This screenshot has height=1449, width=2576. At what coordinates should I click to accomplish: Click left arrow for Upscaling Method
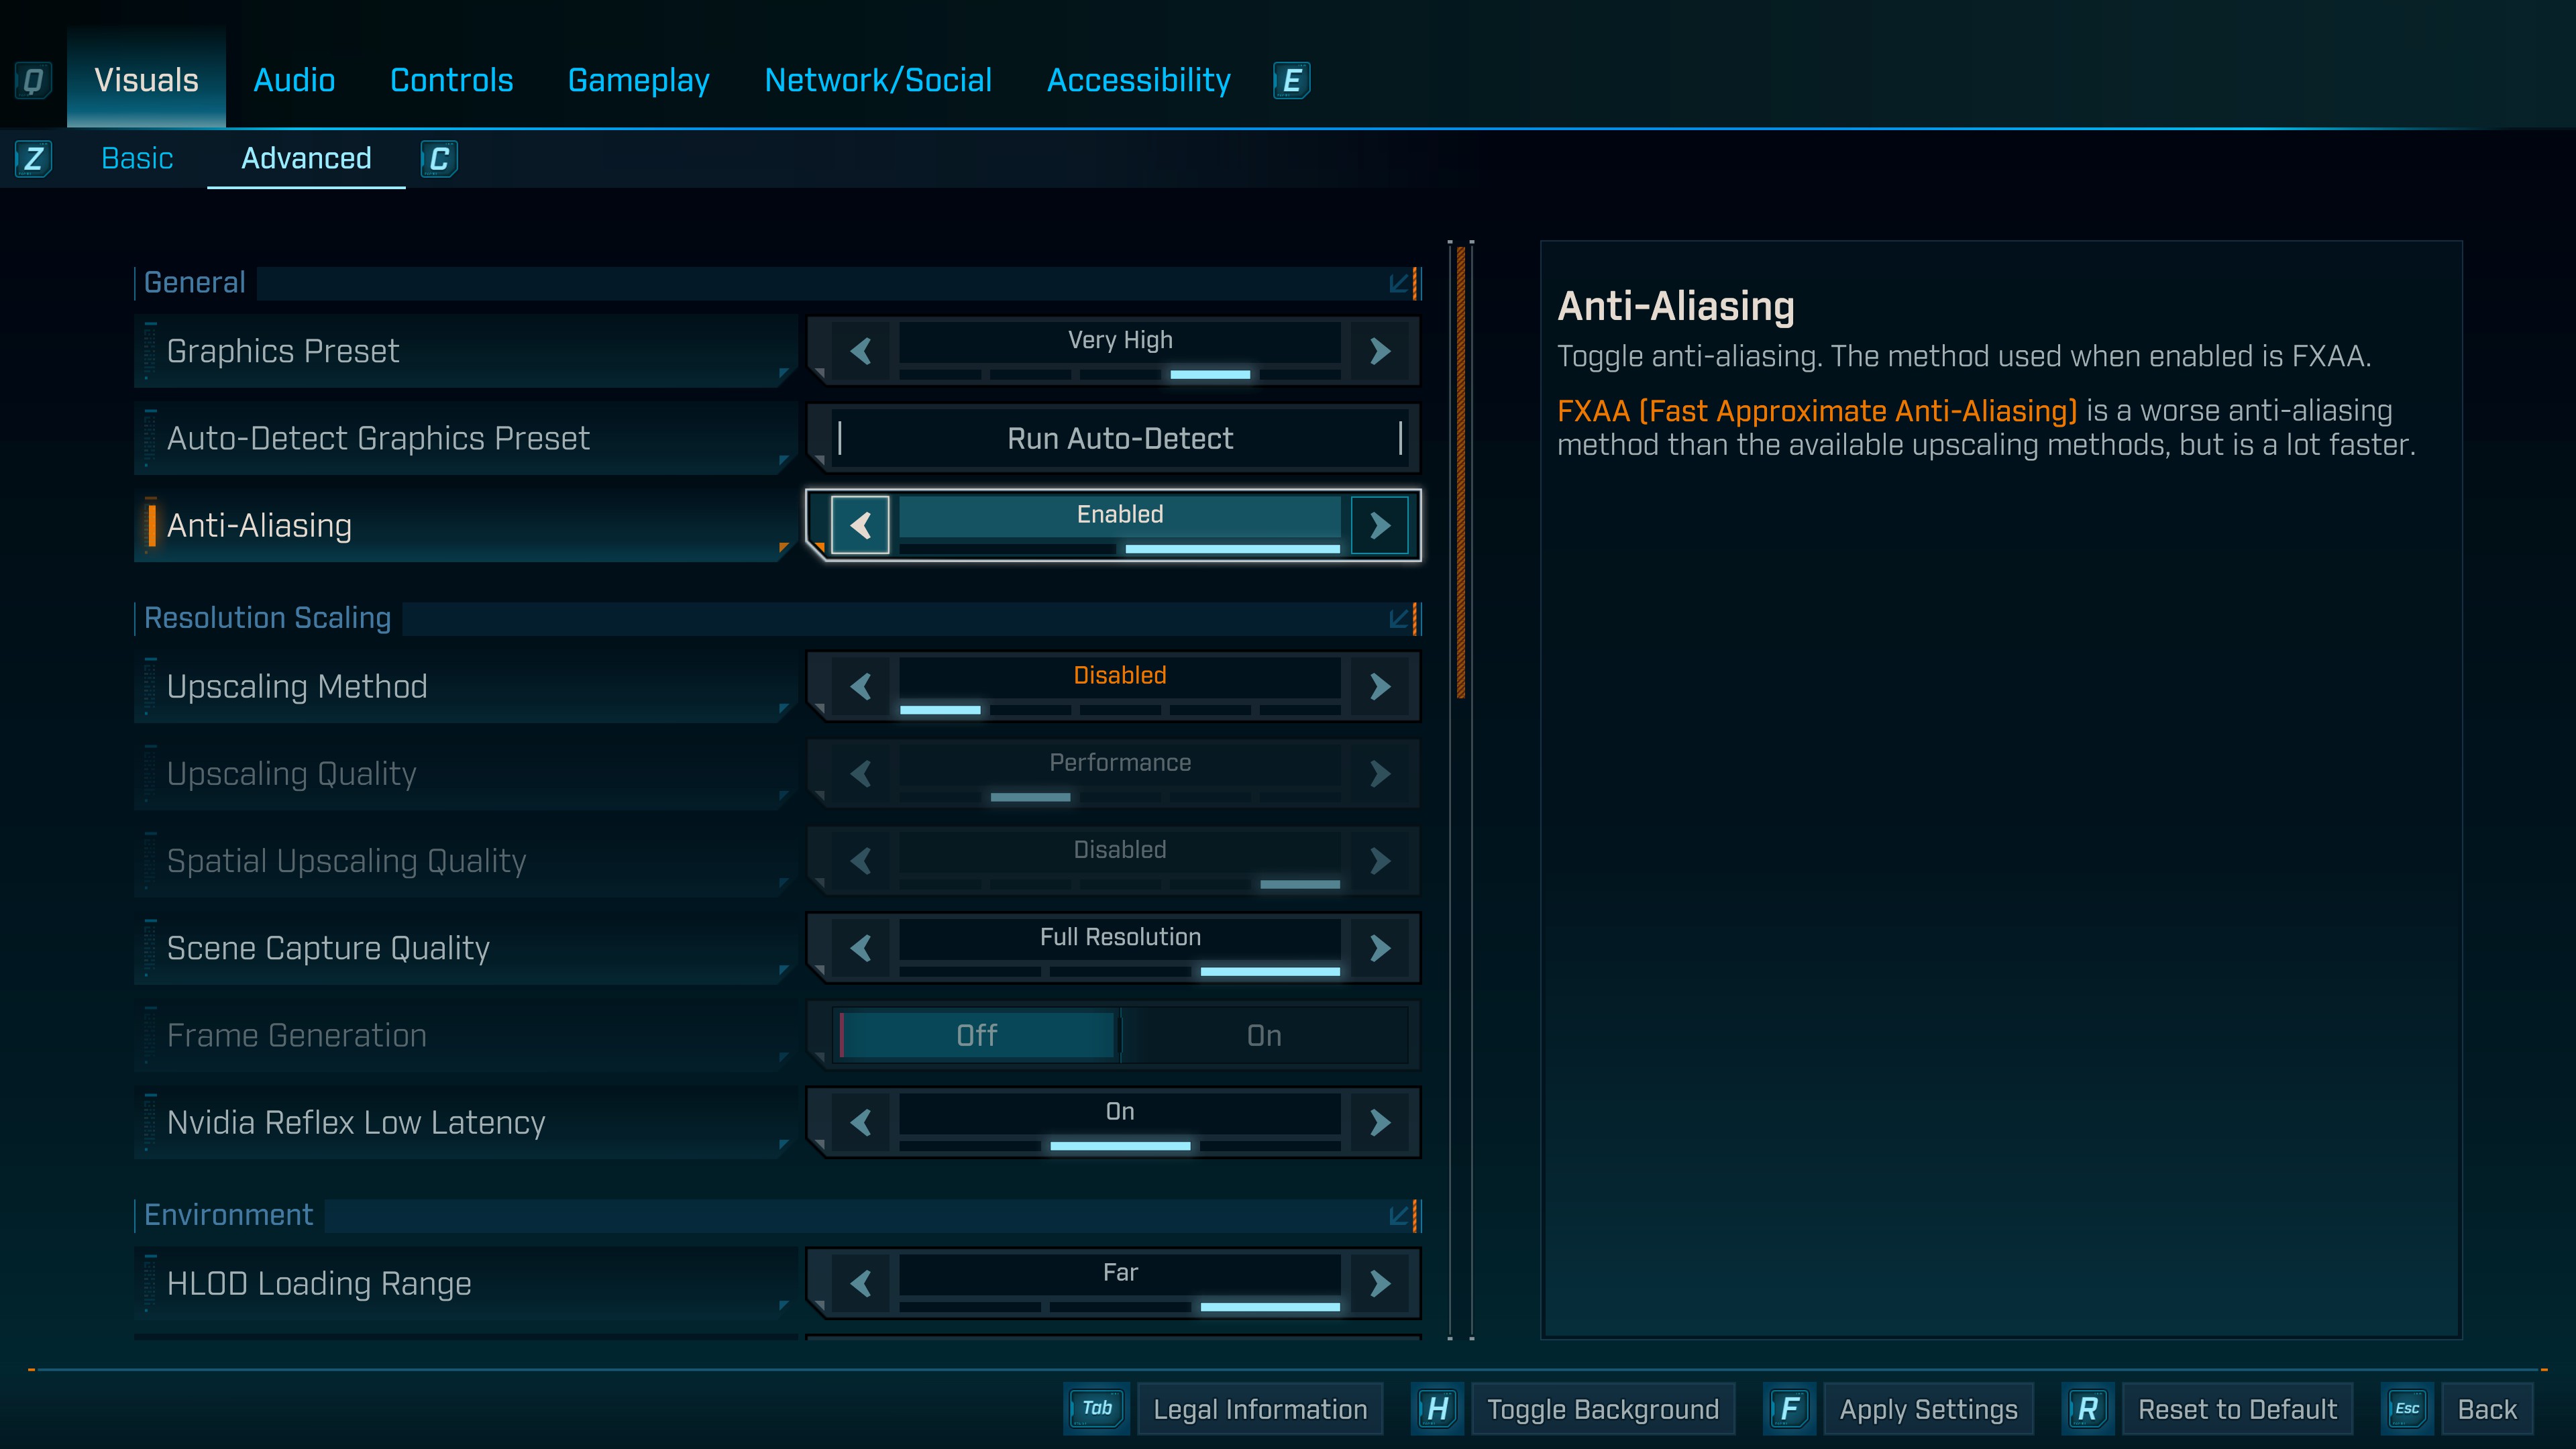pyautogui.click(x=860, y=686)
